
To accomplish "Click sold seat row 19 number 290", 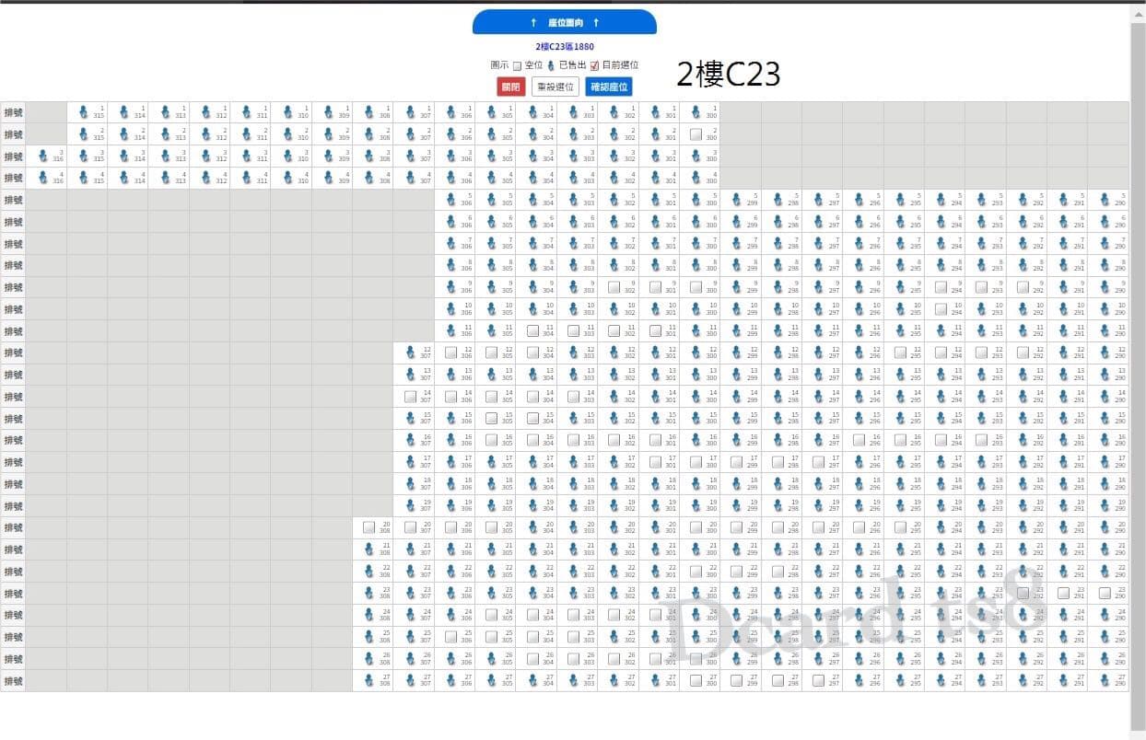I will [1105, 505].
